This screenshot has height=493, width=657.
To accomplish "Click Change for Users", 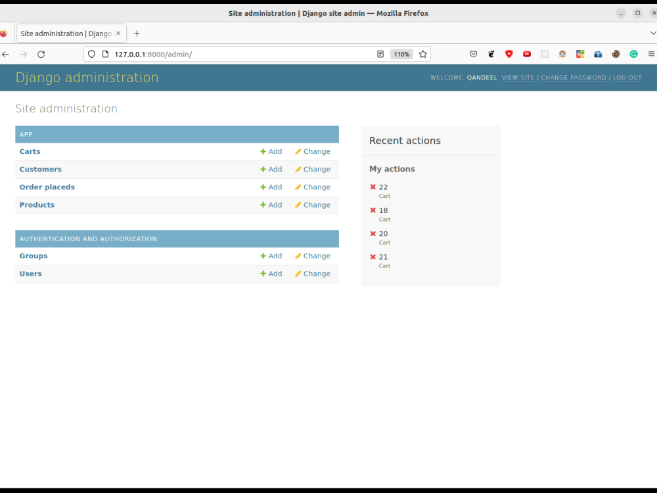I will click(x=313, y=273).
